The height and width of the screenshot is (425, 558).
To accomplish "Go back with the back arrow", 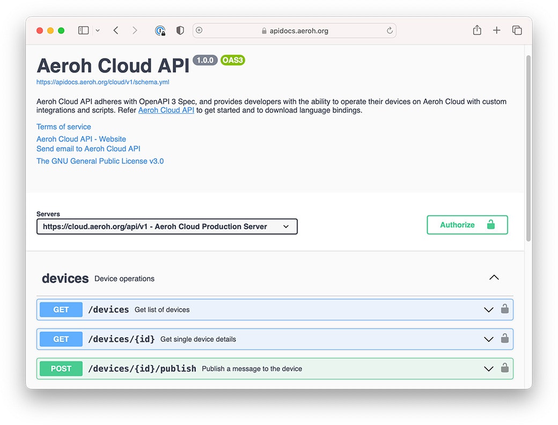I will [x=116, y=30].
